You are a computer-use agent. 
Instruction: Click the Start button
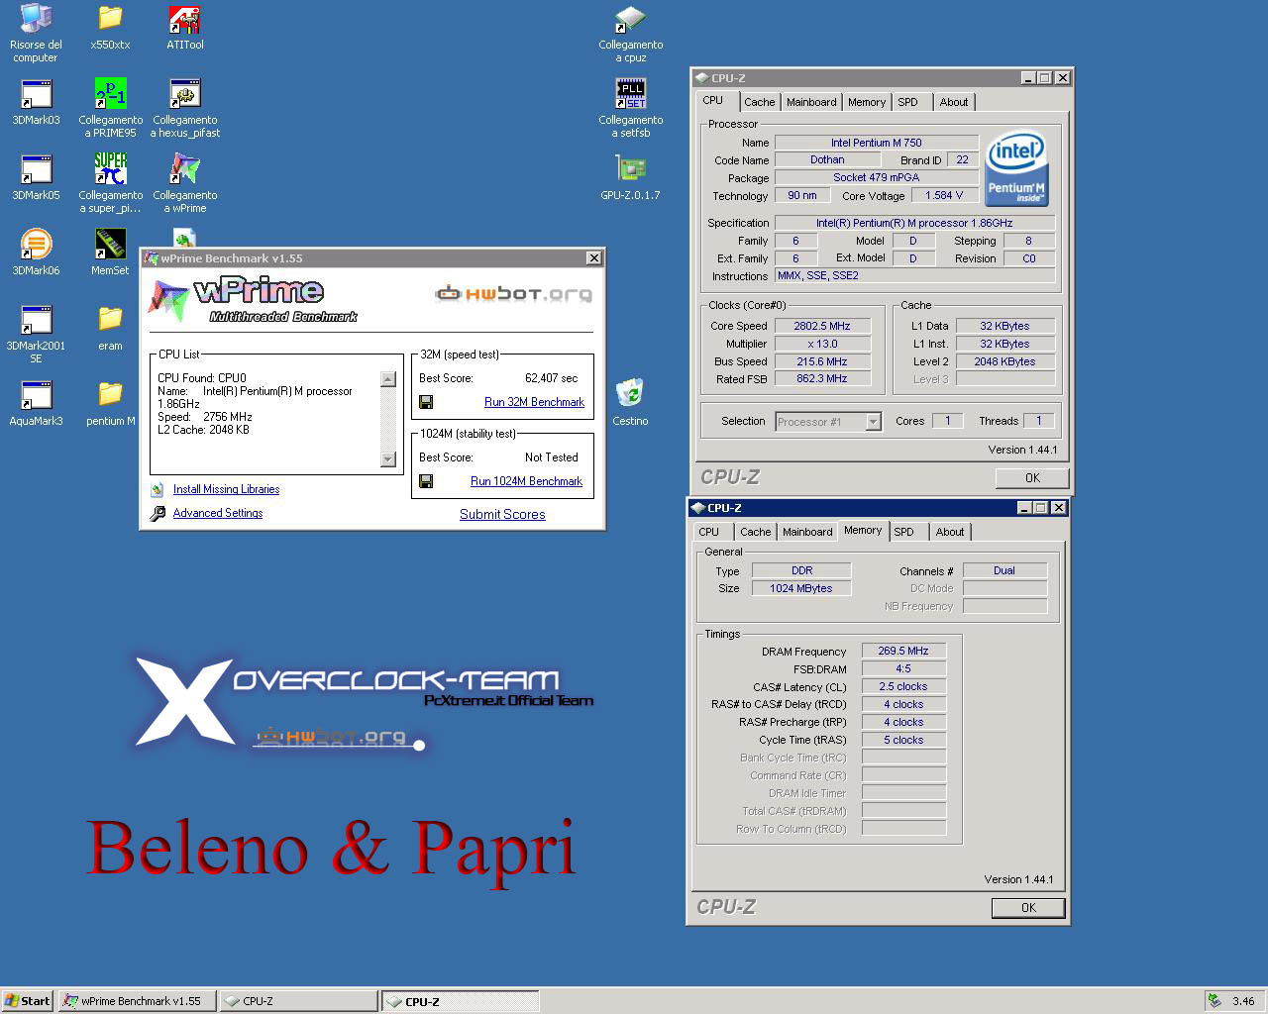28,1001
